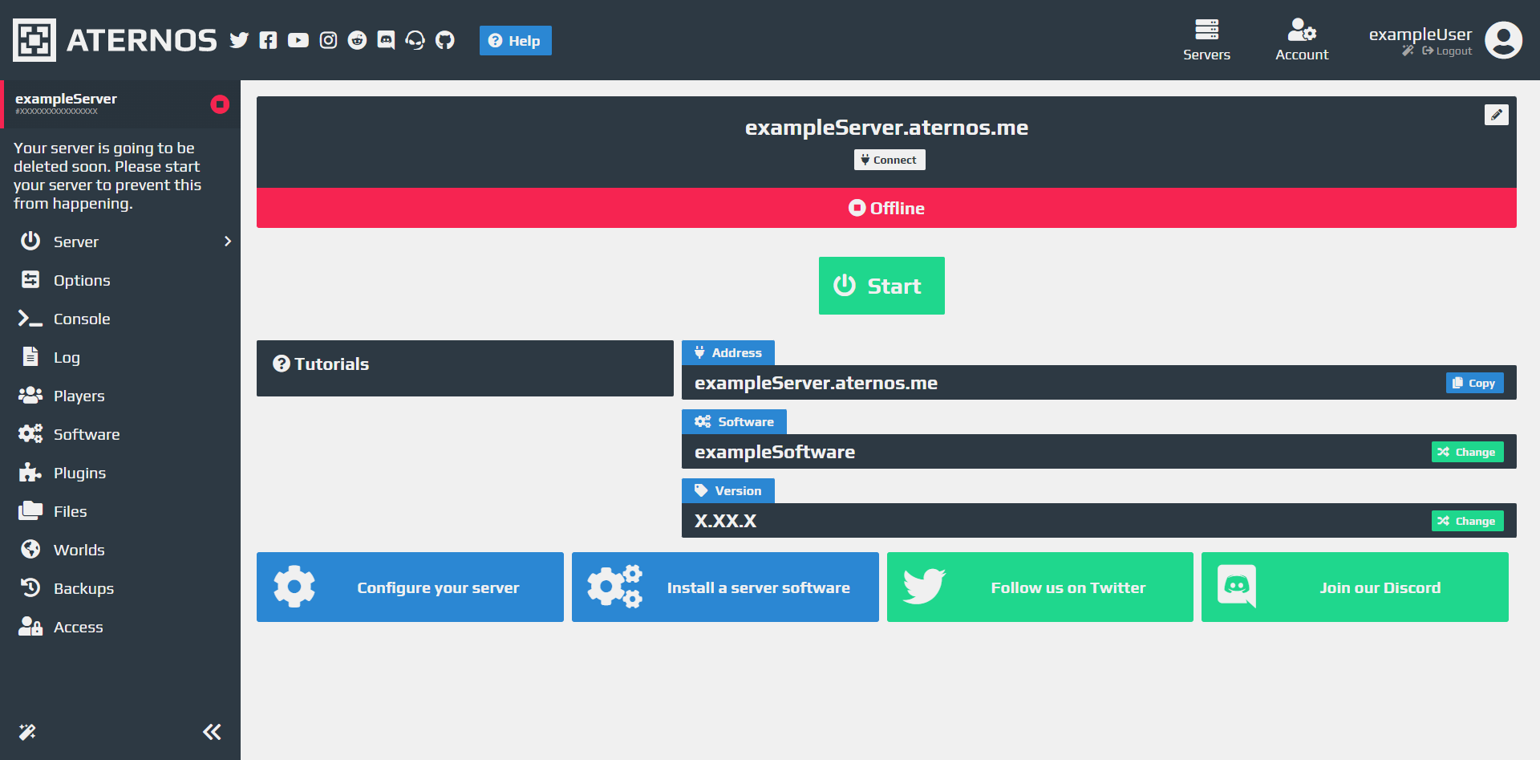This screenshot has height=760, width=1540.
Task: Open the Aternos Reddit icon
Action: pyautogui.click(x=357, y=40)
